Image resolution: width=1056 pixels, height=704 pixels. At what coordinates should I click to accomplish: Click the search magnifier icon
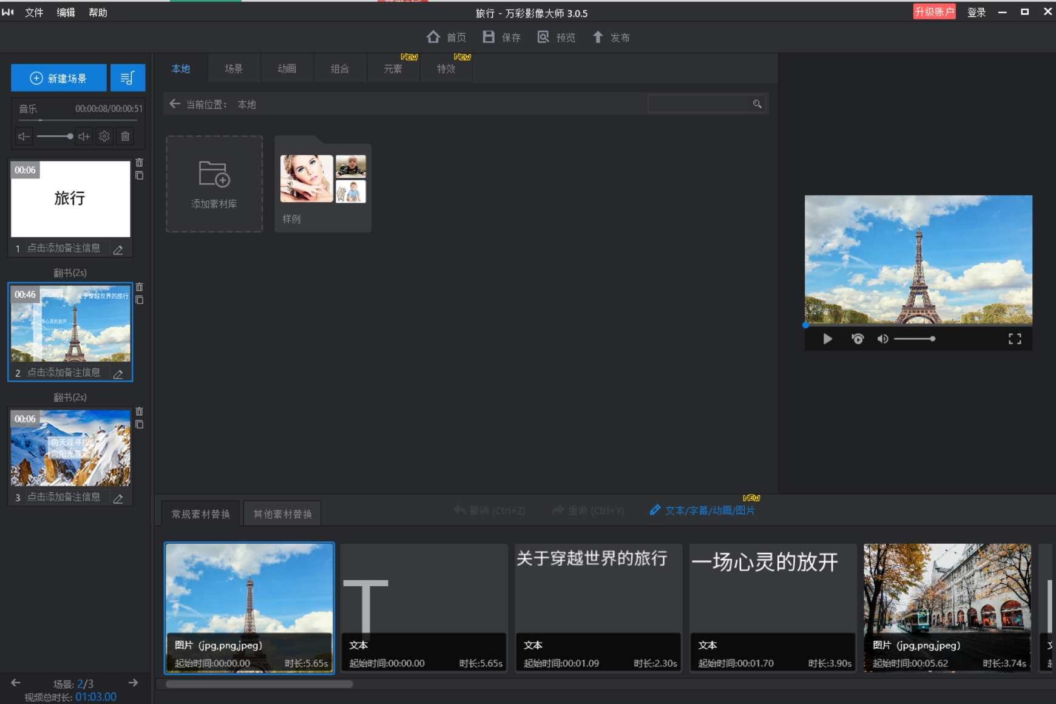click(x=757, y=104)
